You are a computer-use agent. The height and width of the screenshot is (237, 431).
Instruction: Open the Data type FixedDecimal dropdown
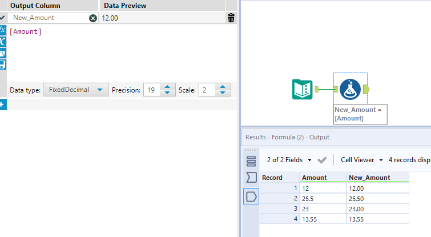(76, 90)
